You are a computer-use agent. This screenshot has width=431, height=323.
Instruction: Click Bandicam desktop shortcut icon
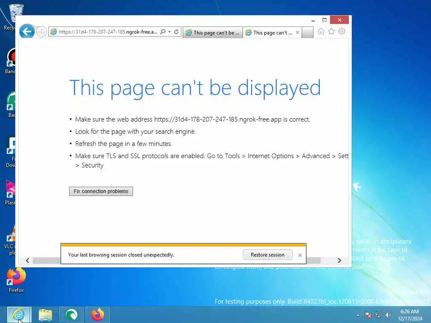(x=11, y=61)
